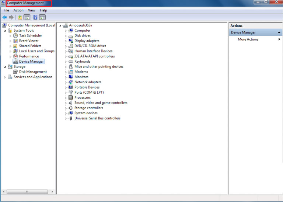The height and width of the screenshot is (202, 283).
Task: Open the Help menu
Action: [43, 10]
